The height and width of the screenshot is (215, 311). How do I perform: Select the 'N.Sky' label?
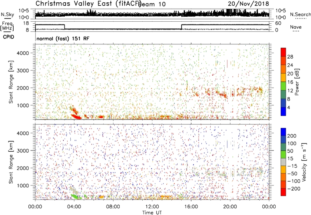point(7,14)
